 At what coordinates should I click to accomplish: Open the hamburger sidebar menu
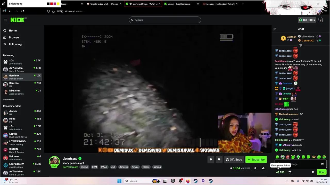[5, 20]
